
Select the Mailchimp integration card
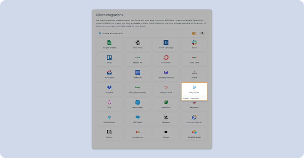138,45
